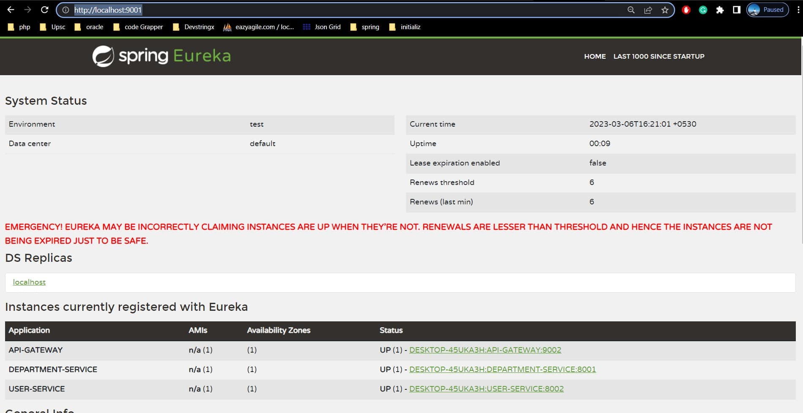Click the Instances currently registered heading
Image resolution: width=803 pixels, height=413 pixels.
(126, 307)
